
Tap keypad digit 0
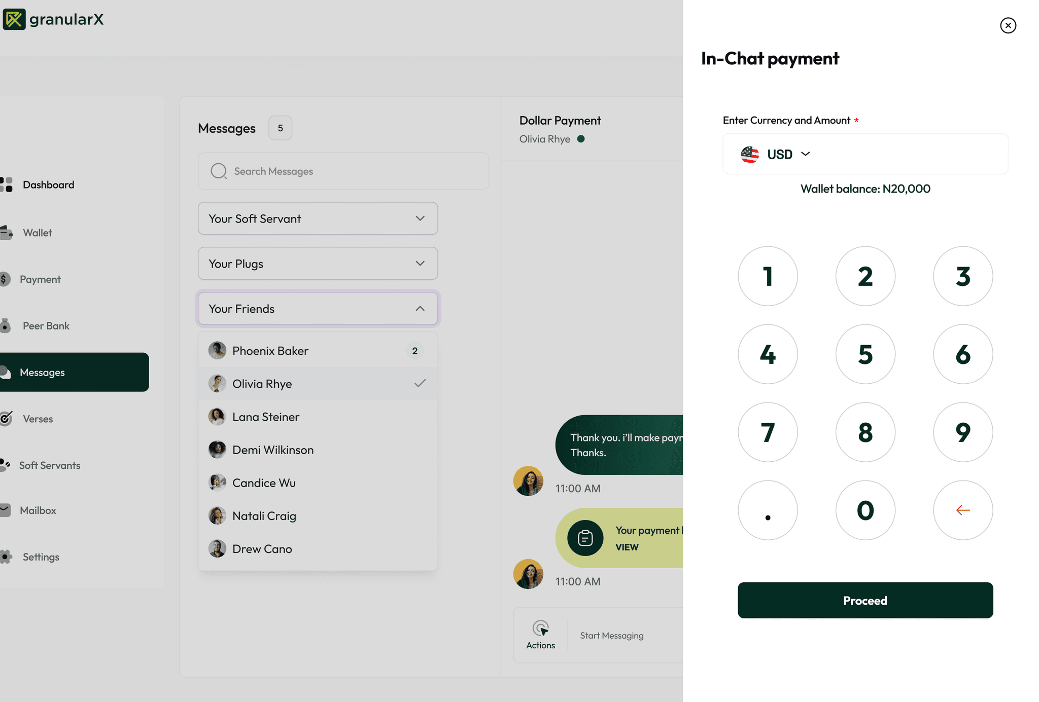click(x=865, y=510)
